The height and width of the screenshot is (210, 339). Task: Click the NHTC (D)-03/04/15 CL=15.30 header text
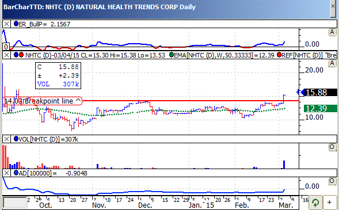(95, 55)
